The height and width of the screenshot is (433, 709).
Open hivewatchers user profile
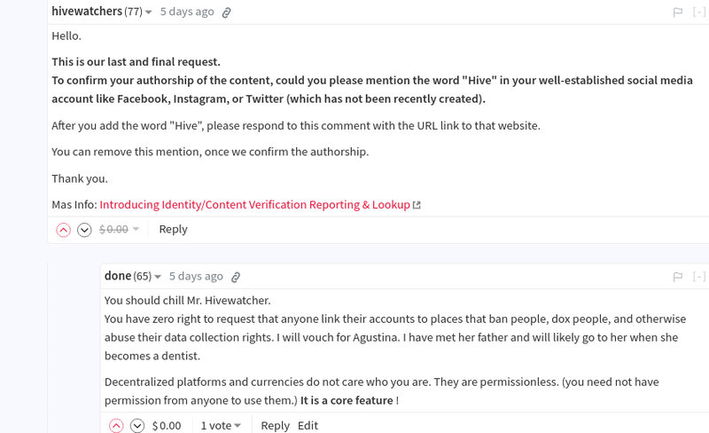point(87,12)
